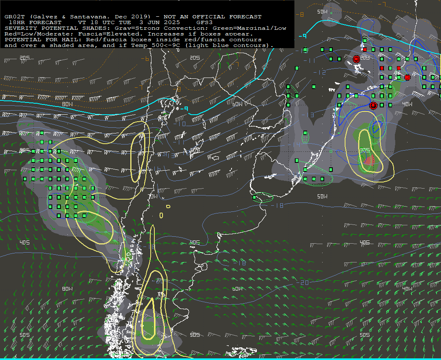Click the "Red=Low/Moderate:" legend entry
This screenshot has width=441, height=360.
click(39, 34)
